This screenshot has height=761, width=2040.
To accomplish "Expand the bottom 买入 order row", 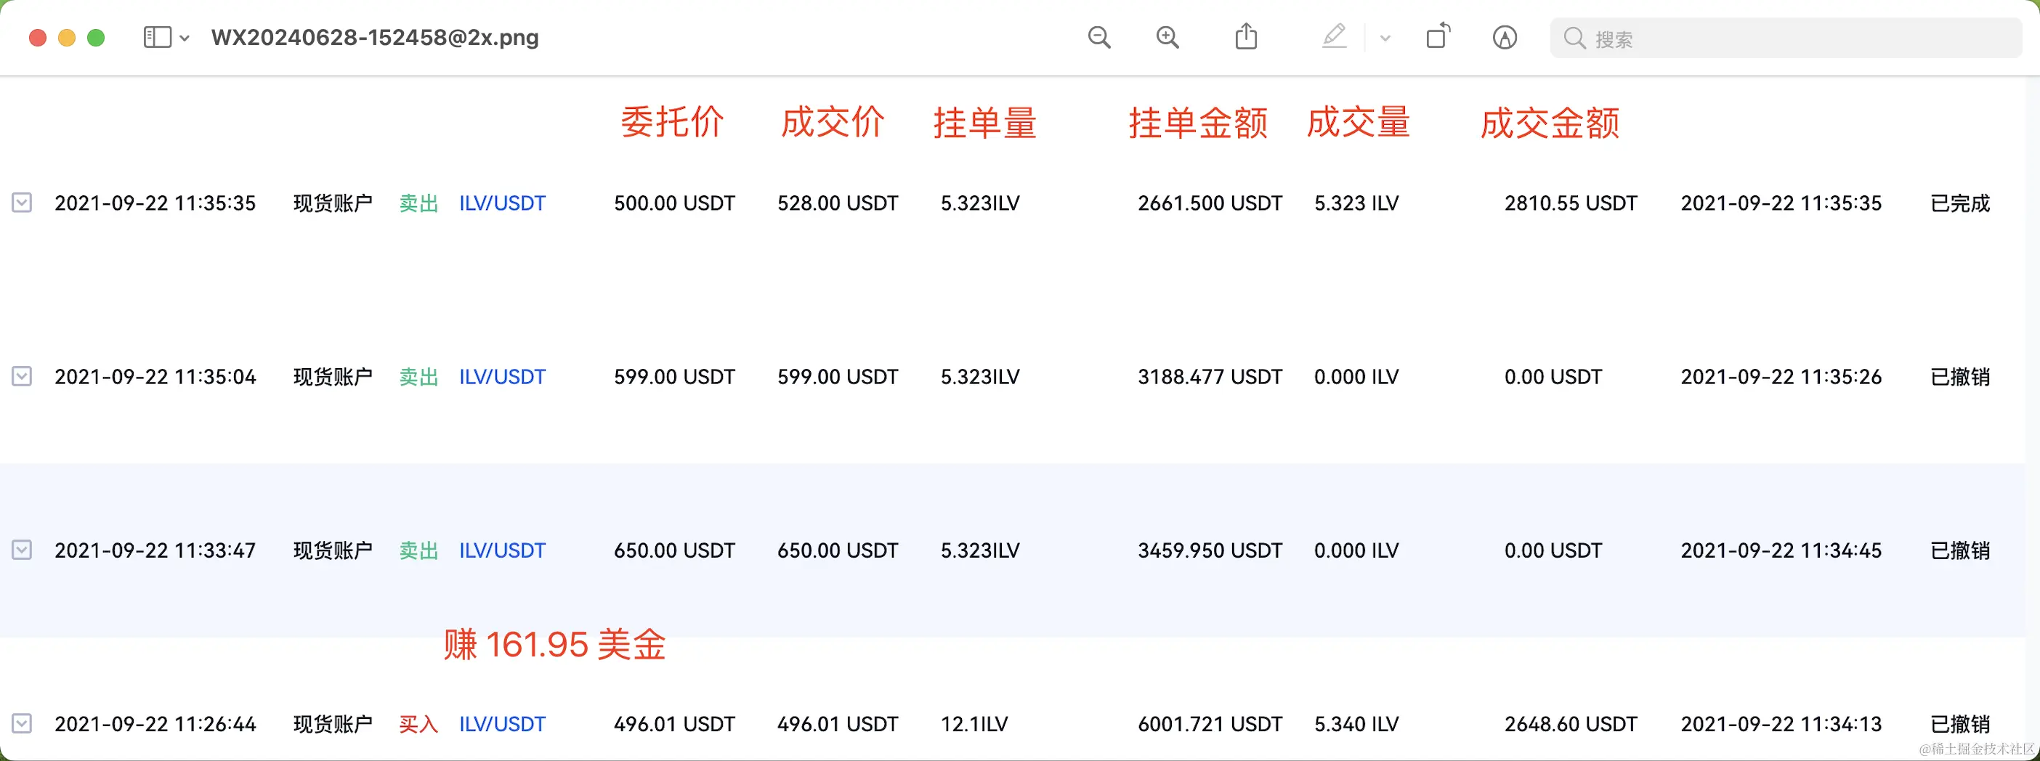I will [x=21, y=723].
